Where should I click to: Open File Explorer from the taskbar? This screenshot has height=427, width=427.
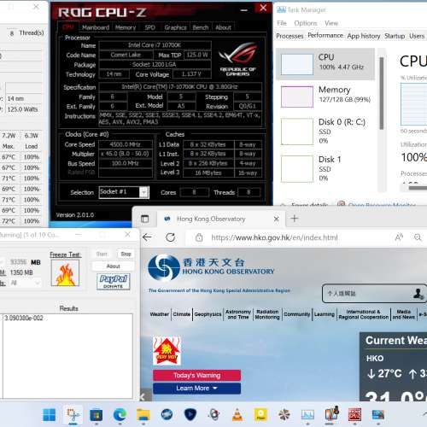coord(143,415)
